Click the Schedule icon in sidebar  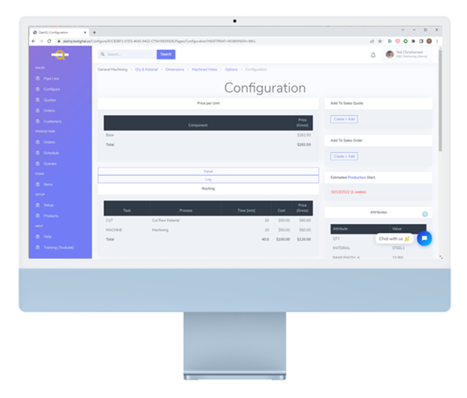click(x=37, y=152)
